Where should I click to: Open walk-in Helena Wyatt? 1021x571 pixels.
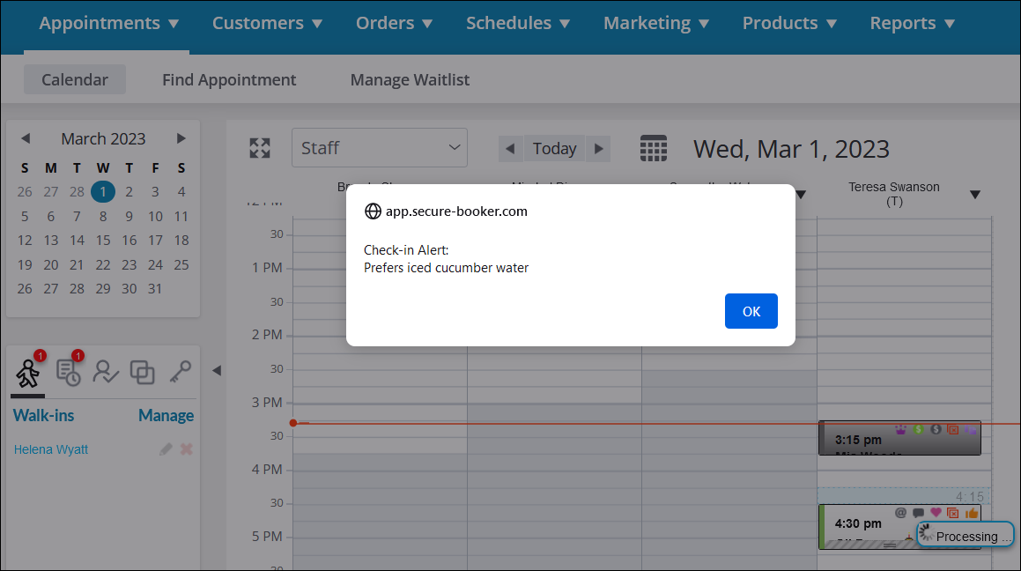(x=51, y=449)
